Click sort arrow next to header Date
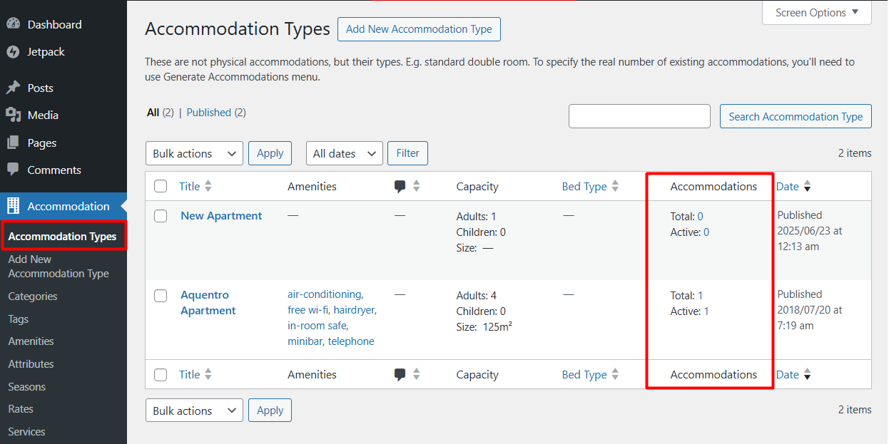Image resolution: width=889 pixels, height=444 pixels. (807, 187)
